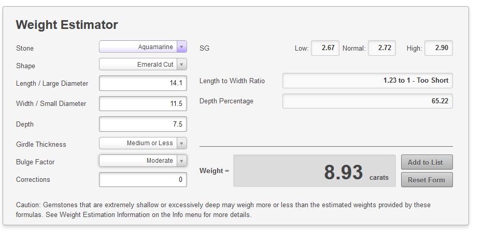Expand the Girdle Thickness dropdown arrow
Screen dimensions: 483x232
(182, 143)
